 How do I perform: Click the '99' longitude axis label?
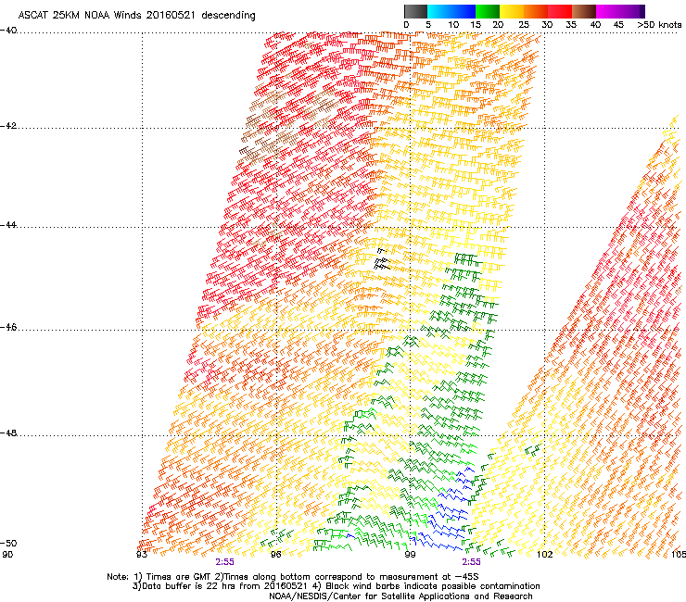click(x=410, y=555)
